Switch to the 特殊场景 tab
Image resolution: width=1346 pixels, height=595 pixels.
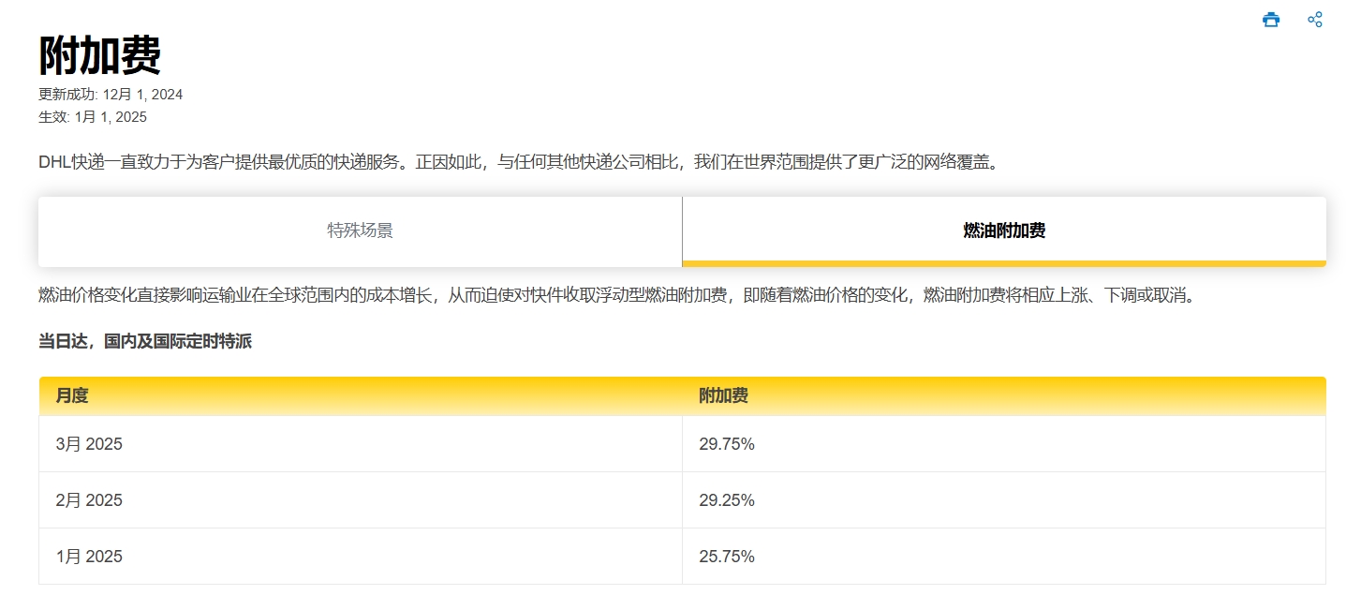tap(361, 231)
